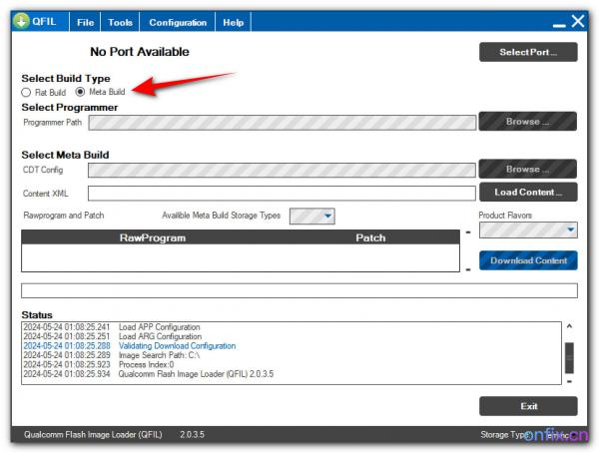
Task: Select 'Image Search Path: C:\' log line
Action: 112,355
